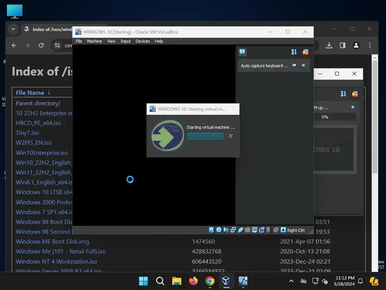Viewport: 386px width, 290px height.
Task: Toggle the notification center icon in VM window
Action: pos(242,52)
